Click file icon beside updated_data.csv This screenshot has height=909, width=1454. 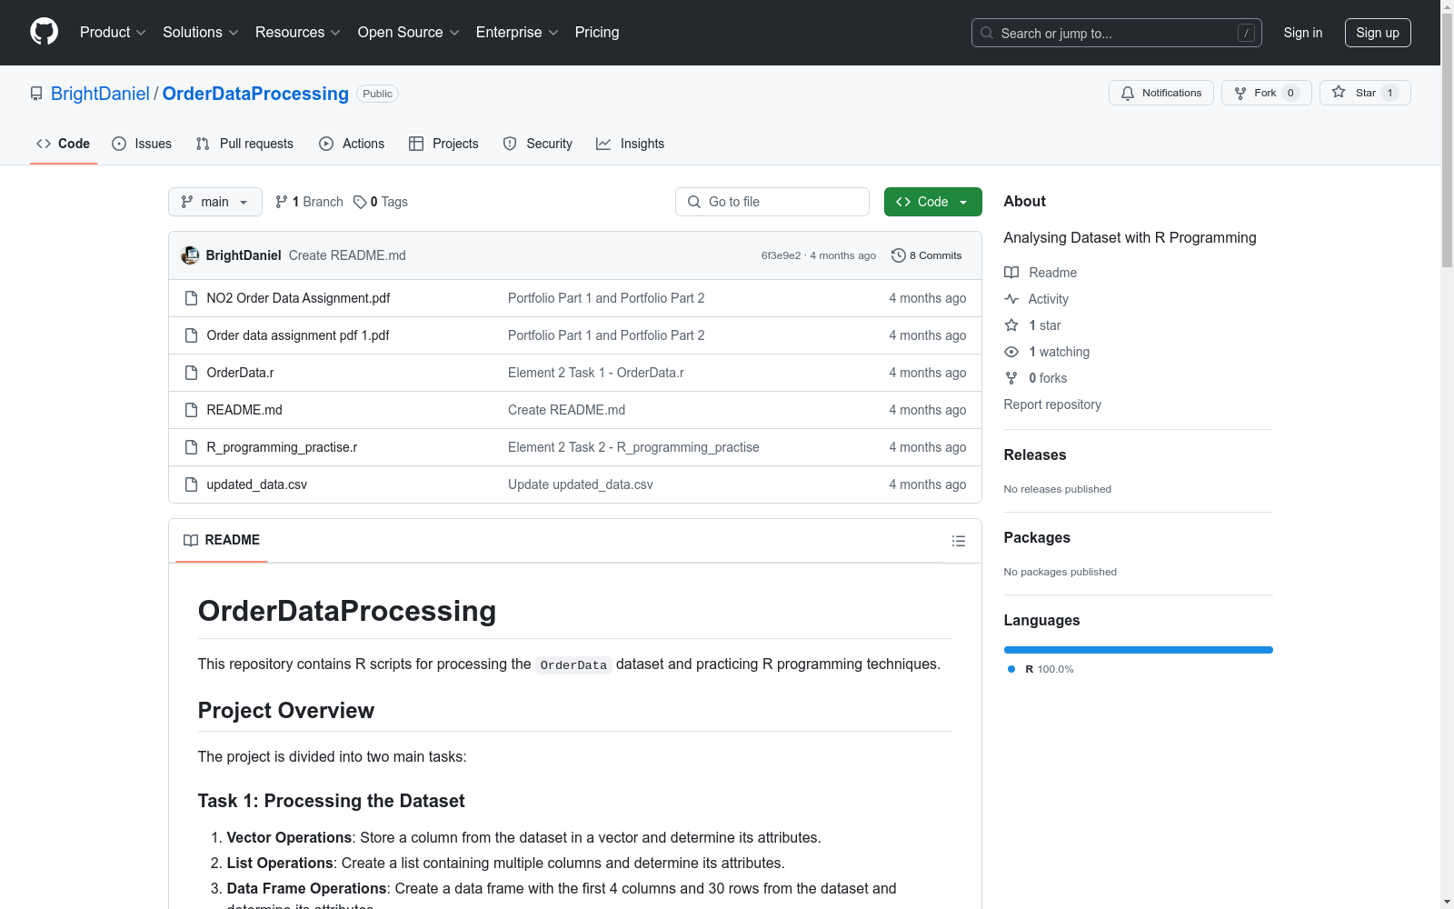pos(191,484)
